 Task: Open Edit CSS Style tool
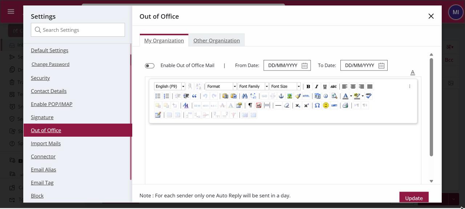(186, 105)
